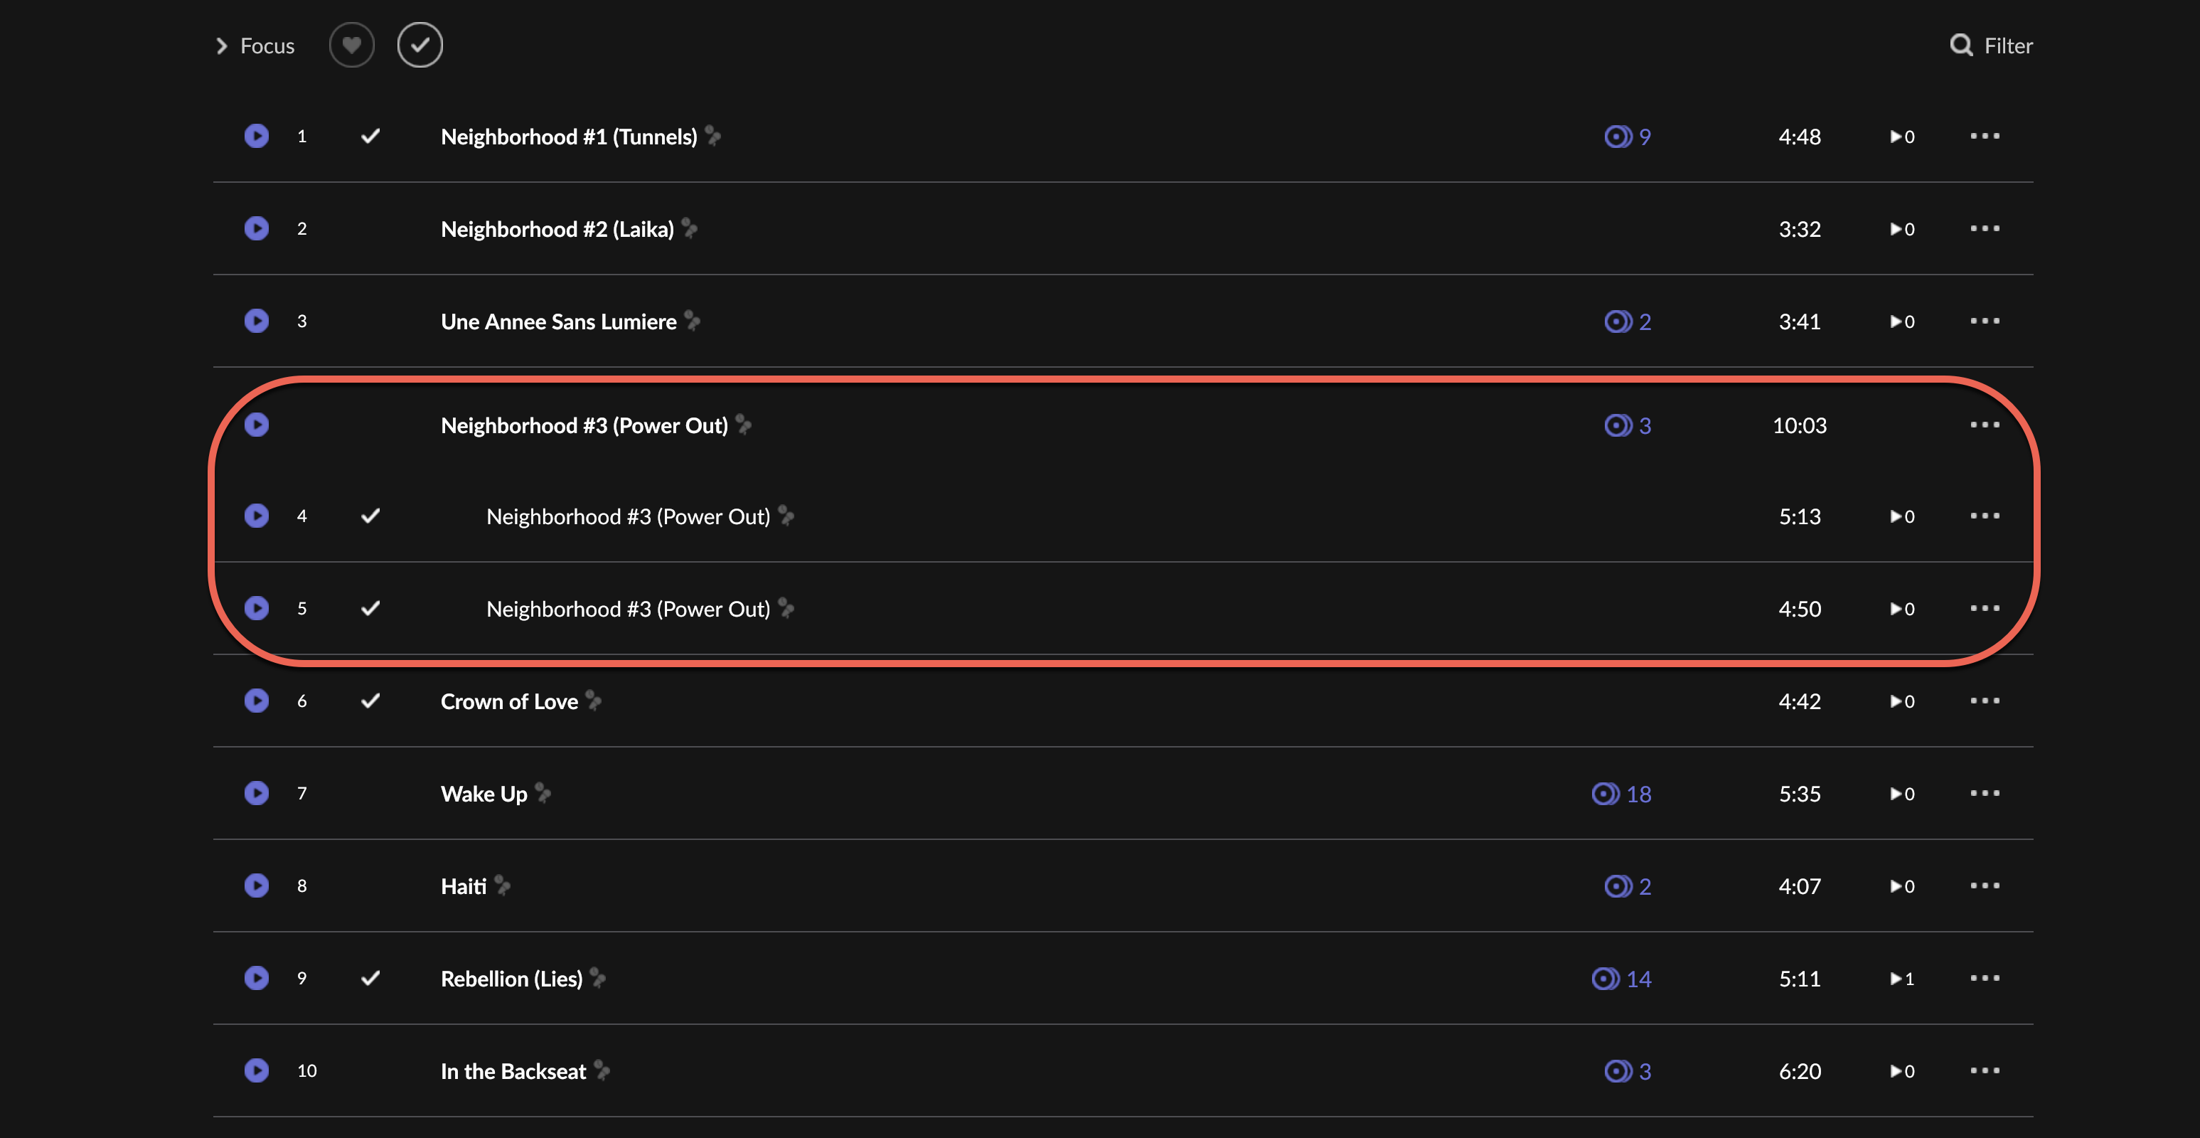This screenshot has width=2200, height=1138.
Task: Click the microphone icon next to In the Backseat
Action: coord(602,1070)
